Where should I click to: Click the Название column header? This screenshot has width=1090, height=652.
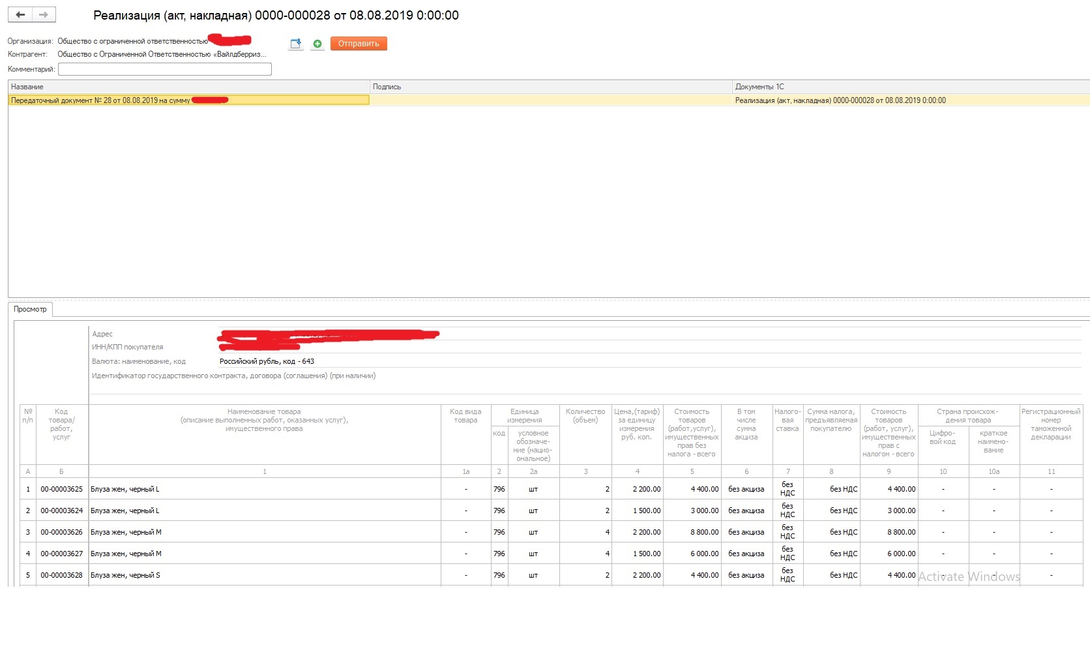point(188,87)
